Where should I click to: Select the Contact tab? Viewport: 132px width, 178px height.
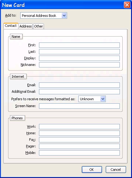[x=11, y=26]
